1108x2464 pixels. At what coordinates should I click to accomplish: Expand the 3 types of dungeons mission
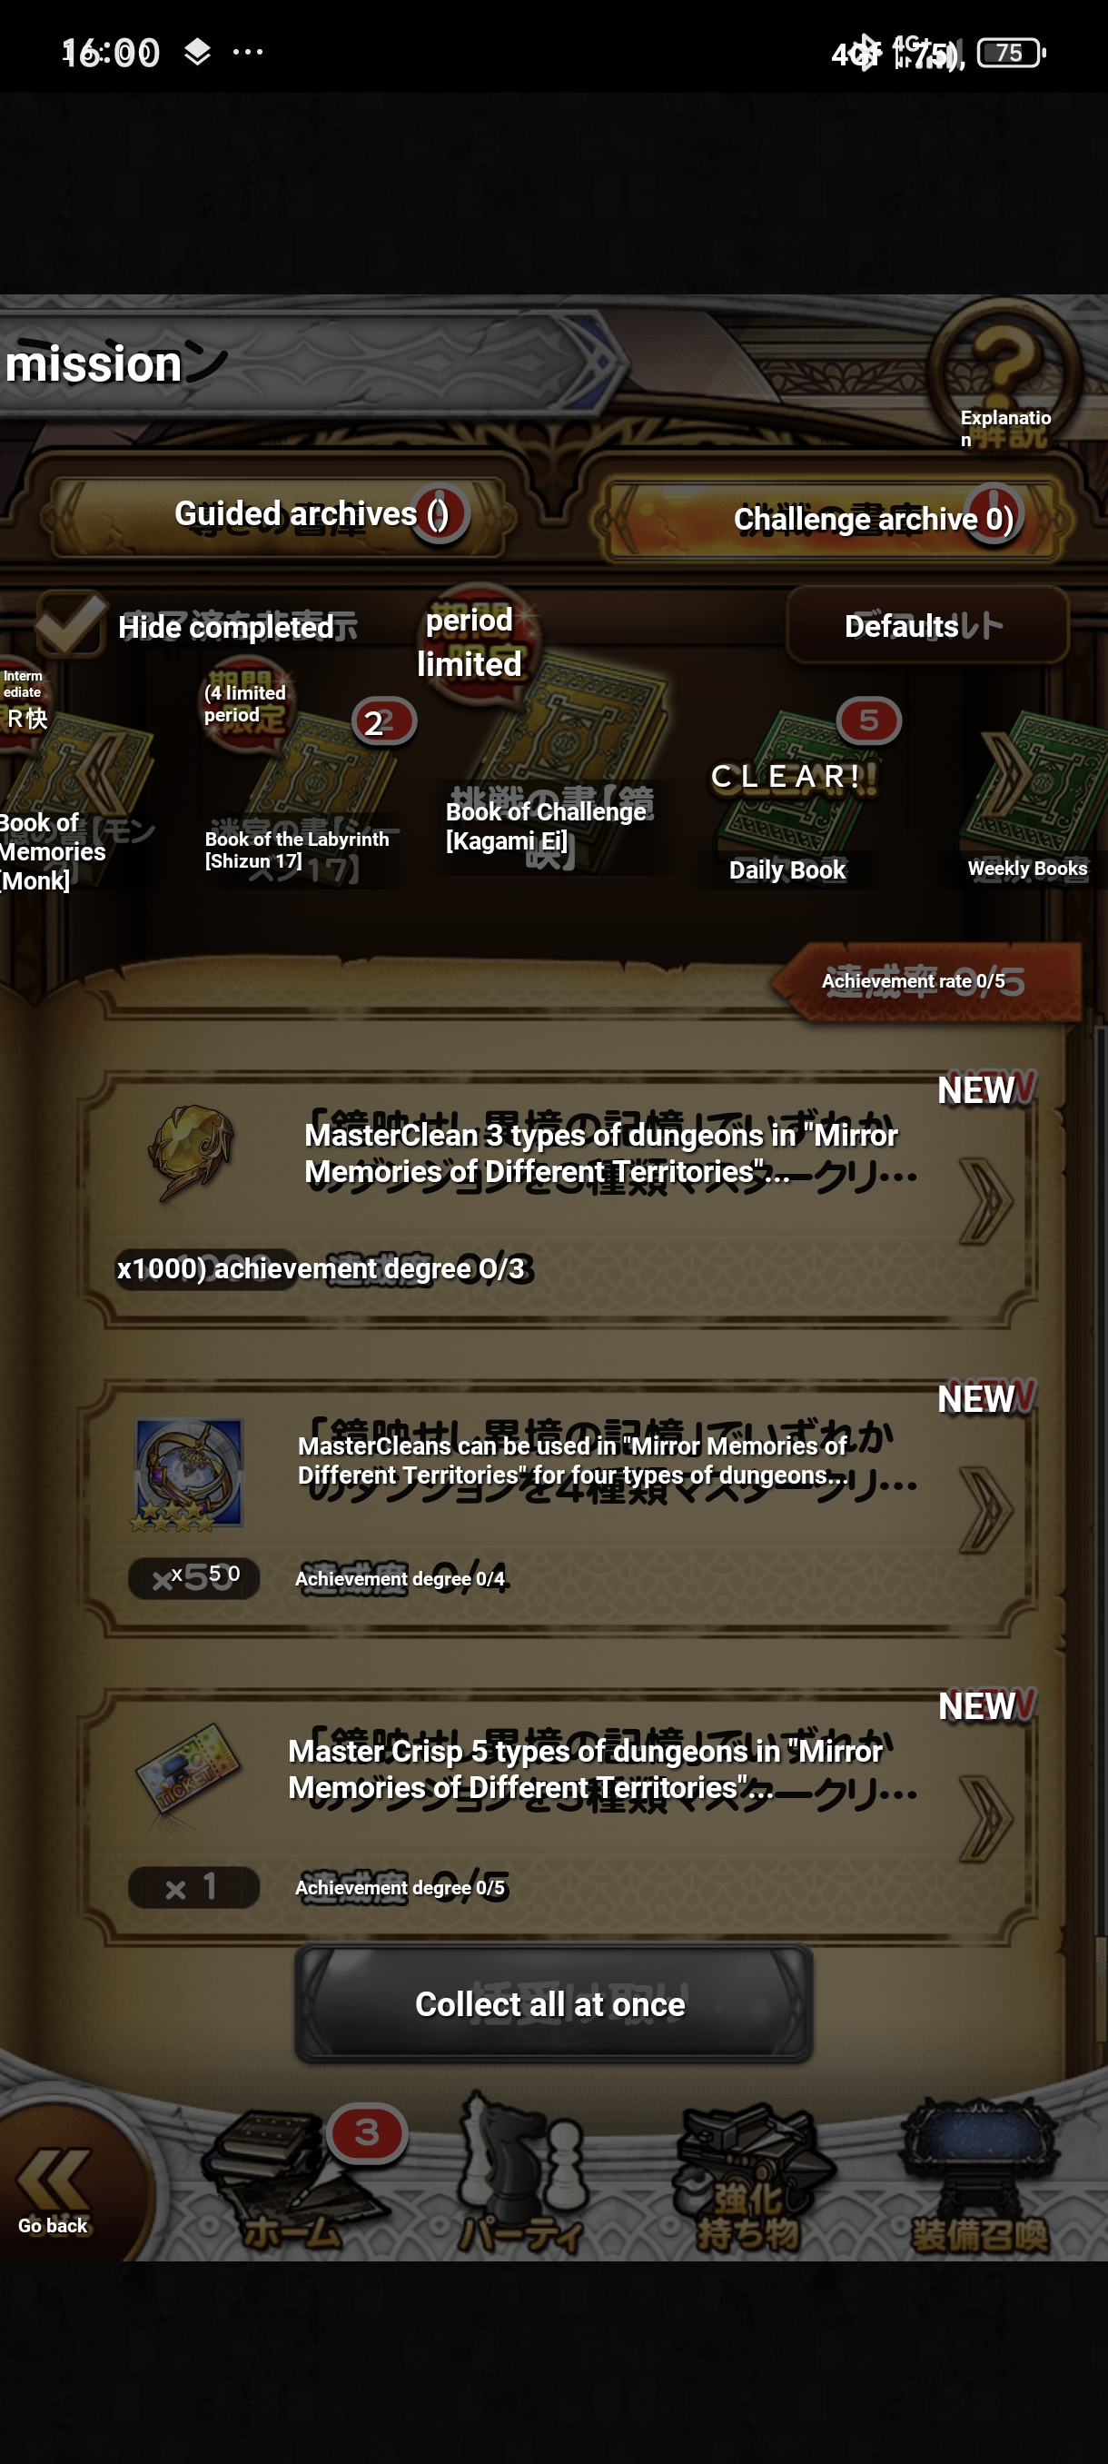coord(559,1198)
